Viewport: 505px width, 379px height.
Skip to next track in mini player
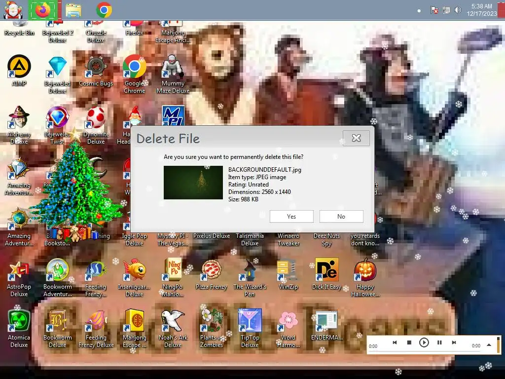pos(454,342)
